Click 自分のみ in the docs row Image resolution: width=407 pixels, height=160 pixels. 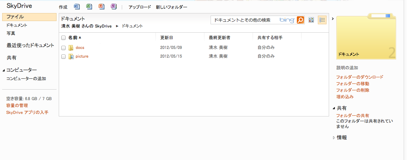pos(266,48)
